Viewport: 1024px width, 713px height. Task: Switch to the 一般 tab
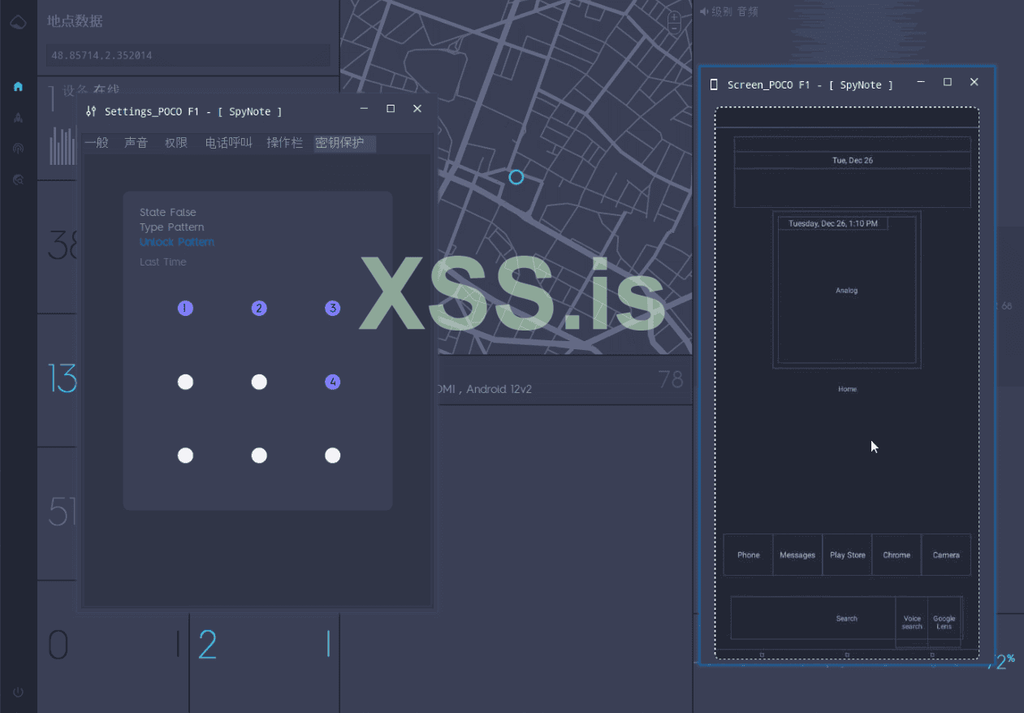[97, 143]
